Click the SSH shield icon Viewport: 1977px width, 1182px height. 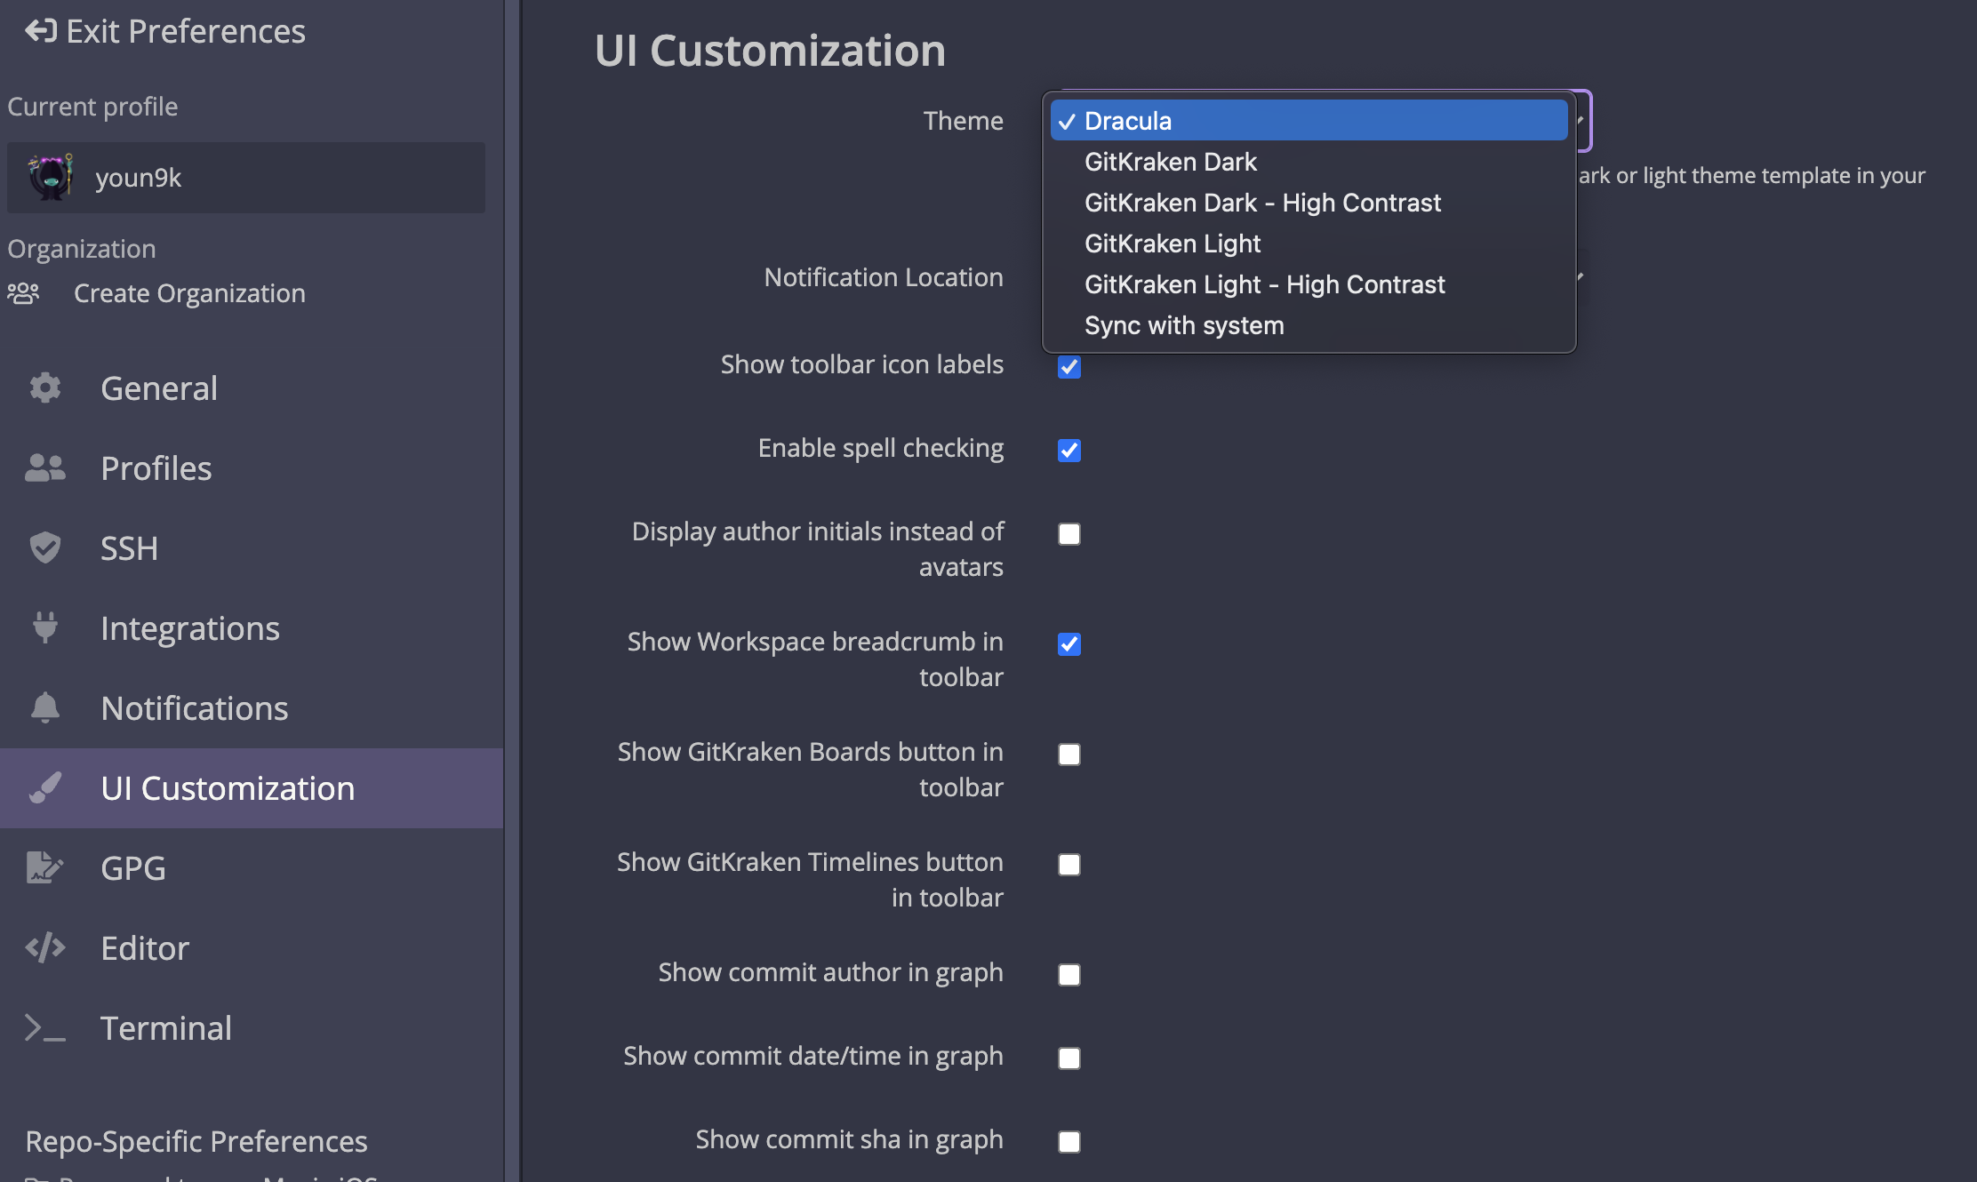pos(44,547)
